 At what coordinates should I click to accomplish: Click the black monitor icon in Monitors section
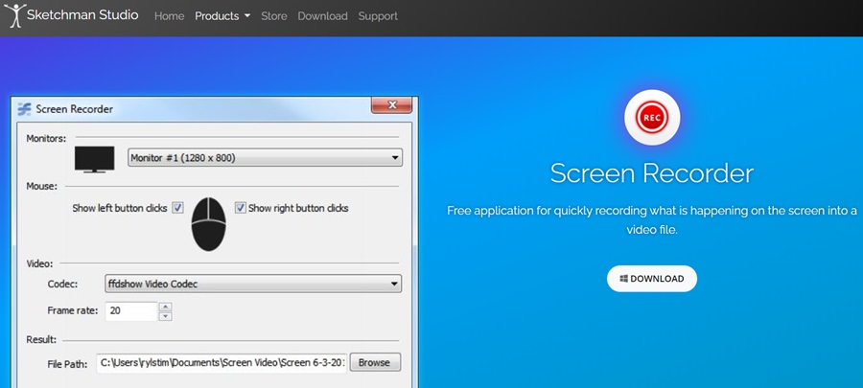pos(95,159)
